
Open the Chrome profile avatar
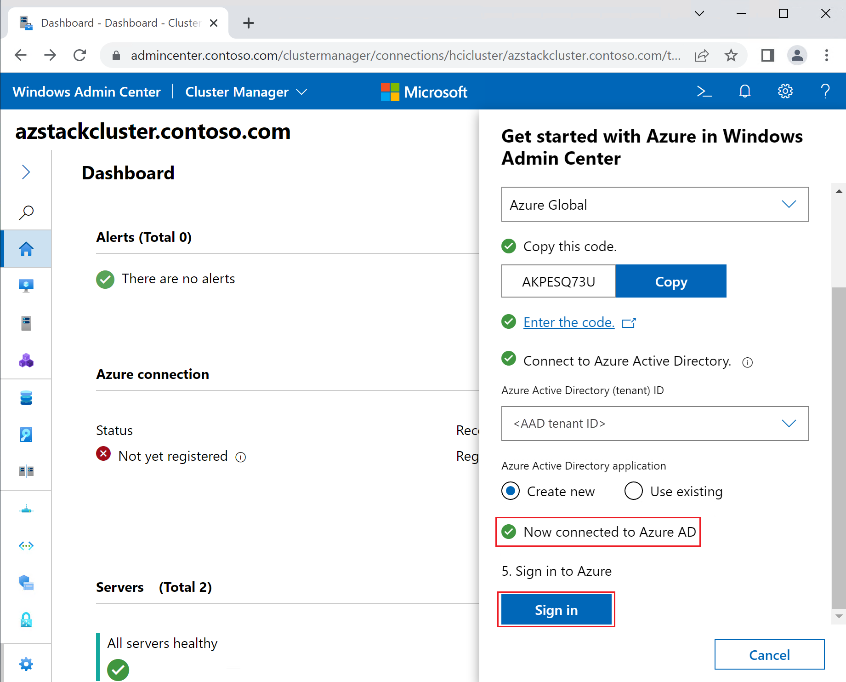(797, 56)
